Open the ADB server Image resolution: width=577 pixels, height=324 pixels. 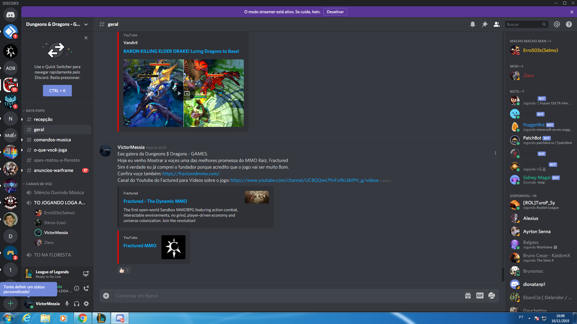pyautogui.click(x=11, y=68)
